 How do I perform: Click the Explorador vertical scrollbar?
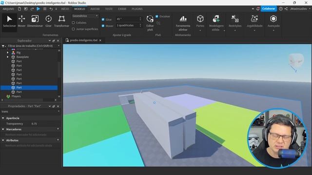pyautogui.click(x=59, y=70)
